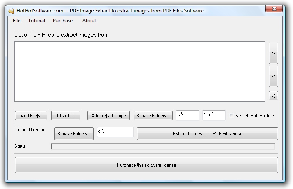This screenshot has height=189, width=293.
Task: Close the window with red X button
Action: pos(274,9)
